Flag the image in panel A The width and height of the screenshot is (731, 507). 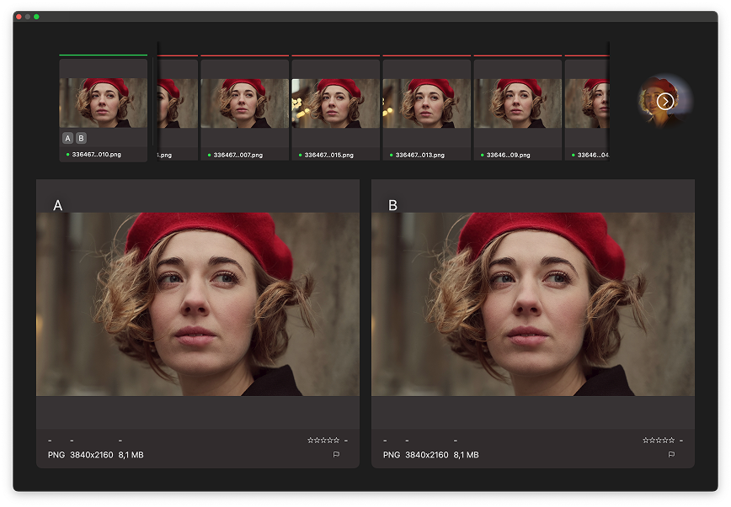336,455
